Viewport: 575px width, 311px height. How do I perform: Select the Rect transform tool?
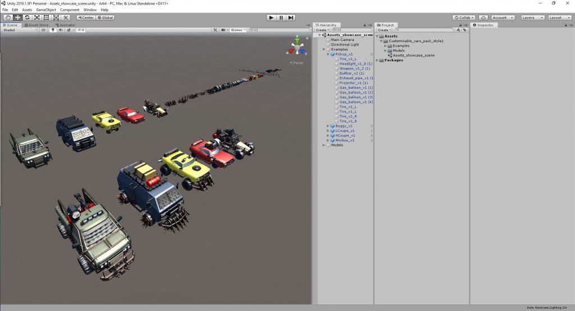point(46,17)
